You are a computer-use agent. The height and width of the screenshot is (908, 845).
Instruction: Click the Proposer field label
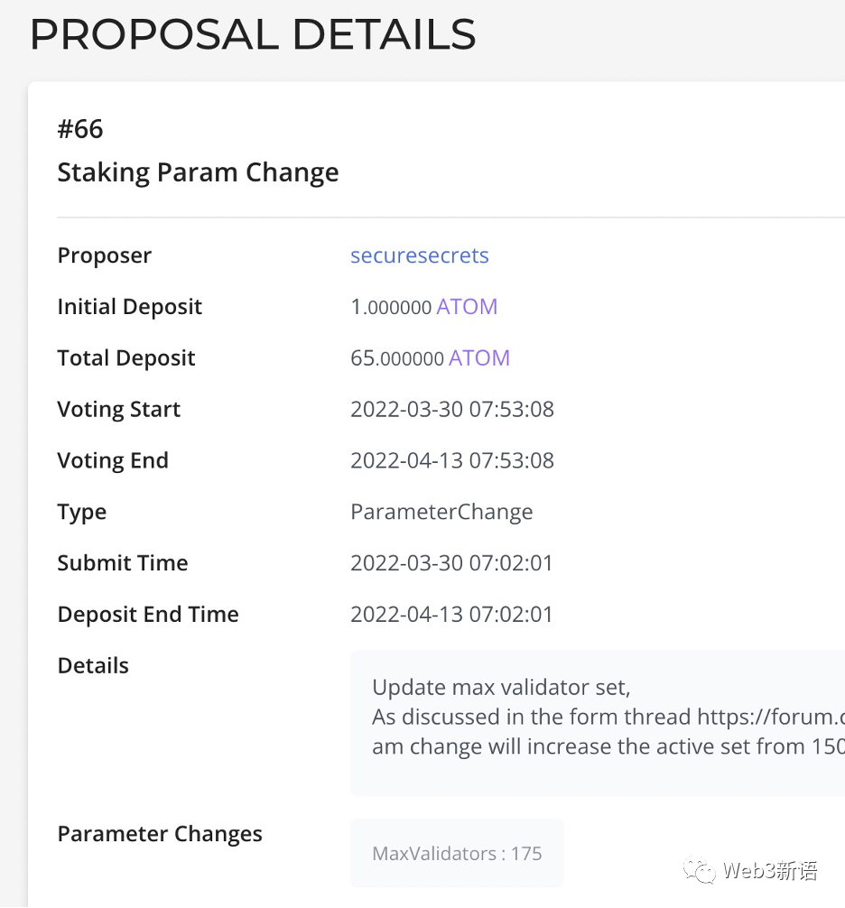click(104, 255)
